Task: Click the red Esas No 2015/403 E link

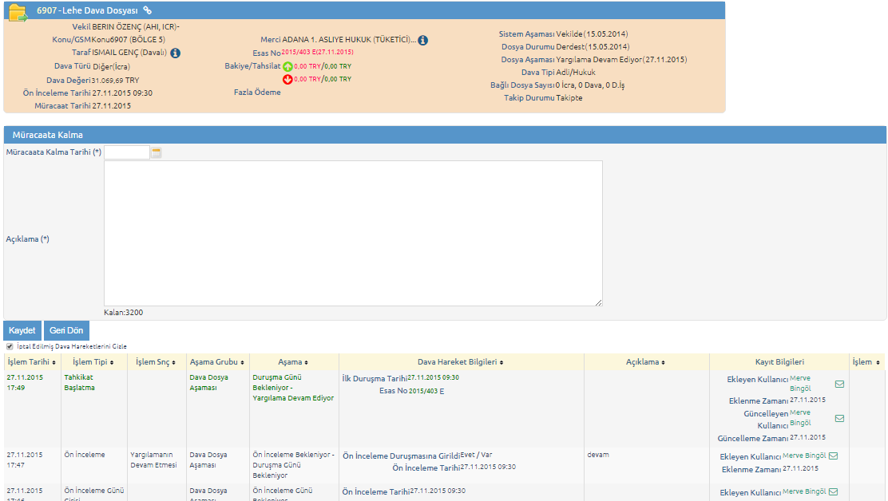Action: [317, 52]
